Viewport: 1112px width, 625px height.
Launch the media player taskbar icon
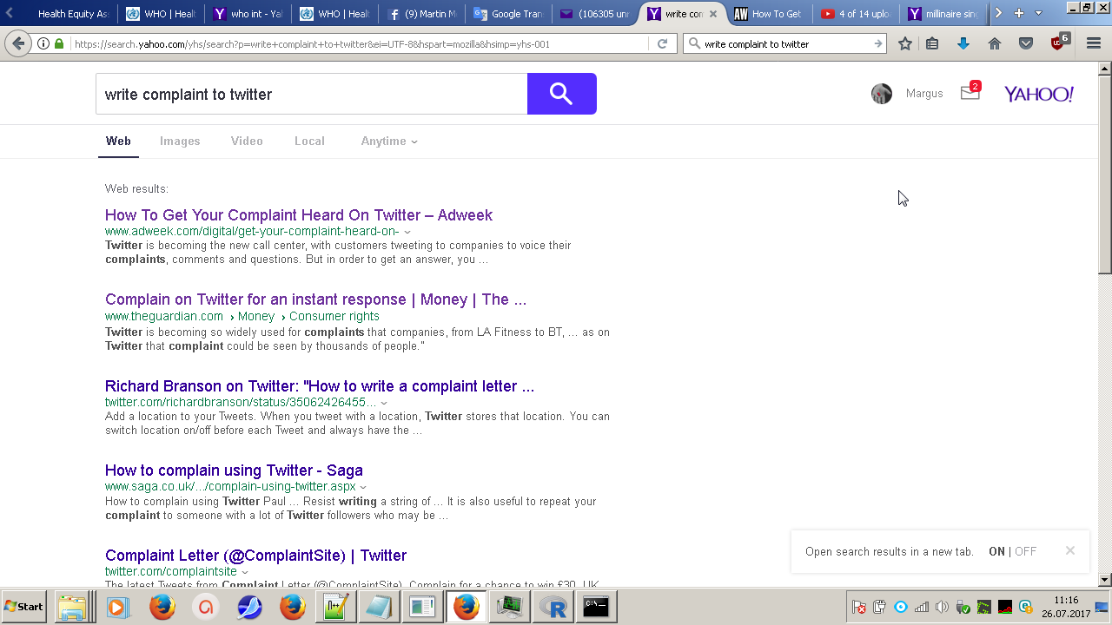pyautogui.click(x=117, y=607)
